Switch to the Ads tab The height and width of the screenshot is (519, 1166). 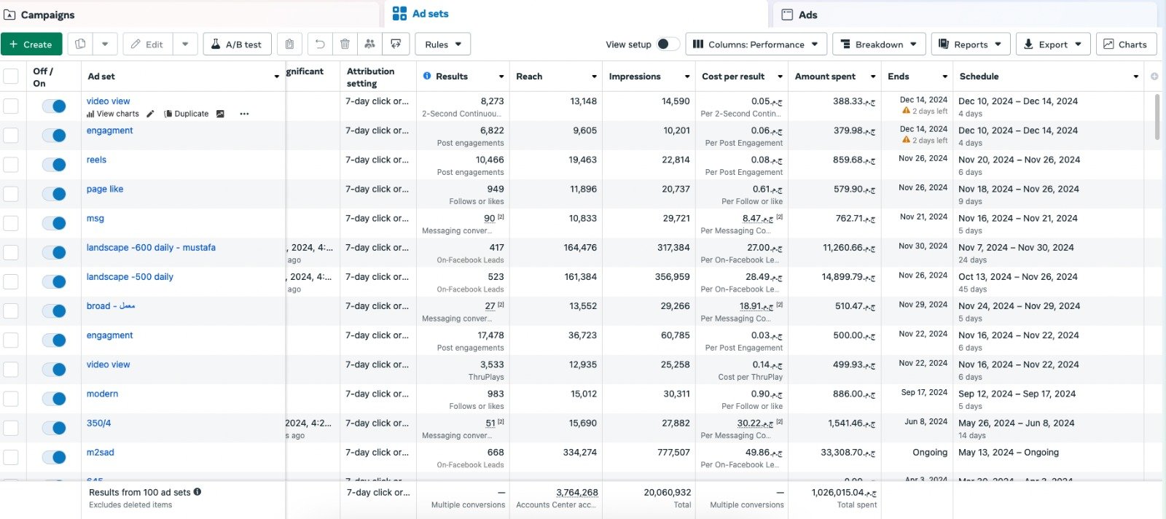pos(807,15)
